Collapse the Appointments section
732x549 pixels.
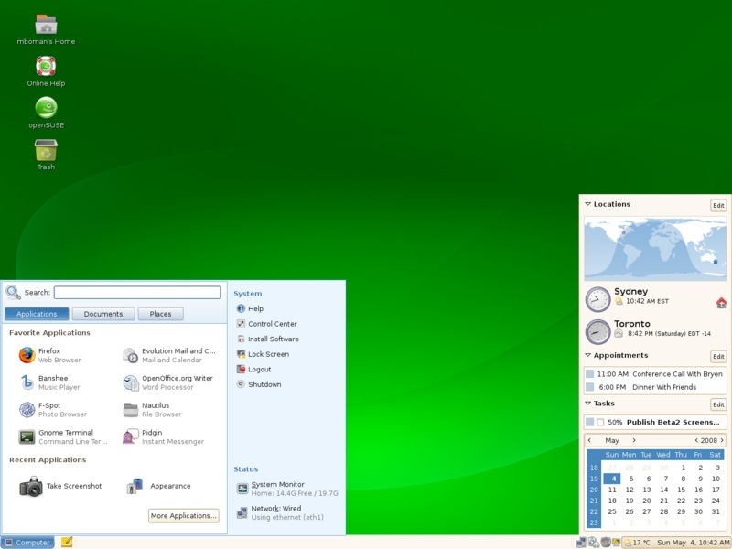(x=587, y=356)
